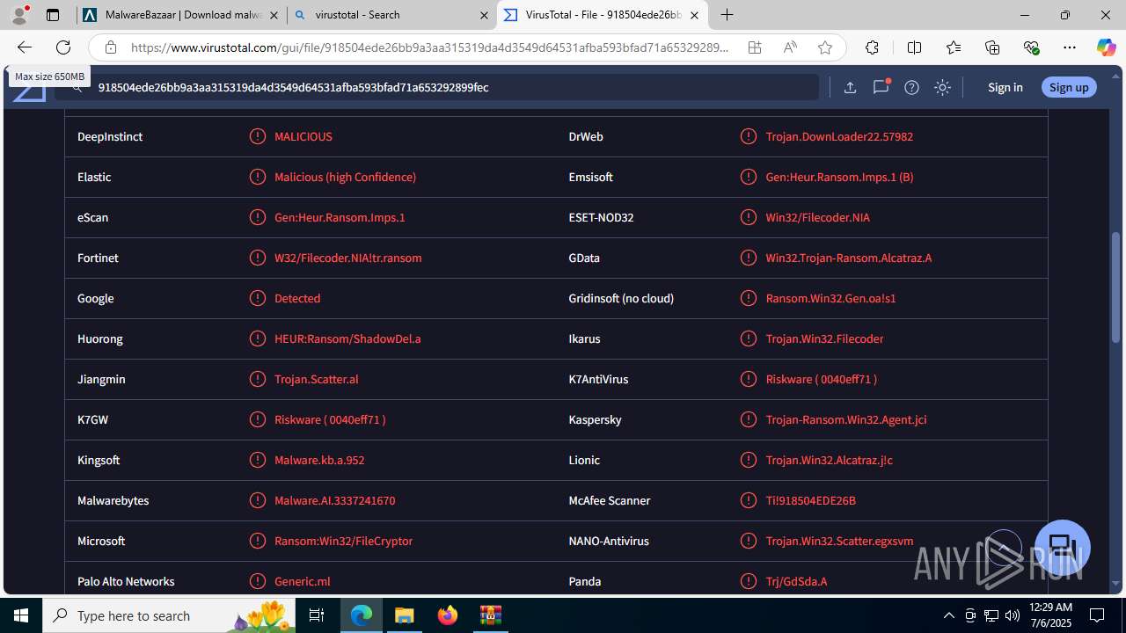1126x633 pixels.
Task: Click the volume speaker tray icon
Action: pos(1012,615)
